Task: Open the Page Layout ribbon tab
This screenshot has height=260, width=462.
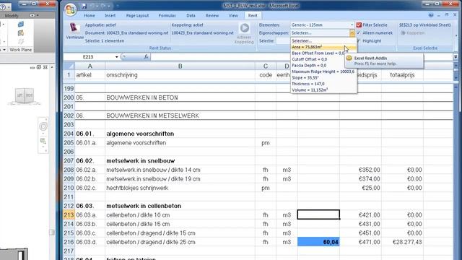Action: [x=137, y=16]
